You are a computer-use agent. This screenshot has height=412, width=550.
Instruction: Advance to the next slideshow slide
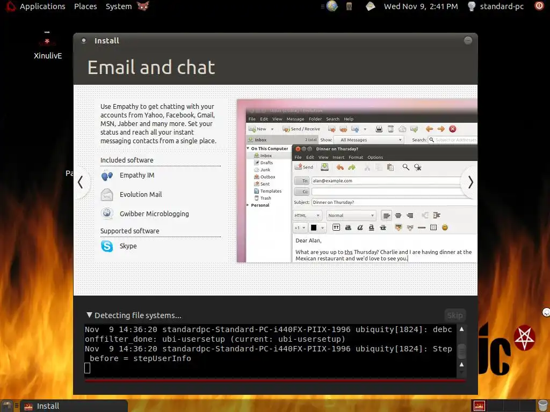[470, 182]
